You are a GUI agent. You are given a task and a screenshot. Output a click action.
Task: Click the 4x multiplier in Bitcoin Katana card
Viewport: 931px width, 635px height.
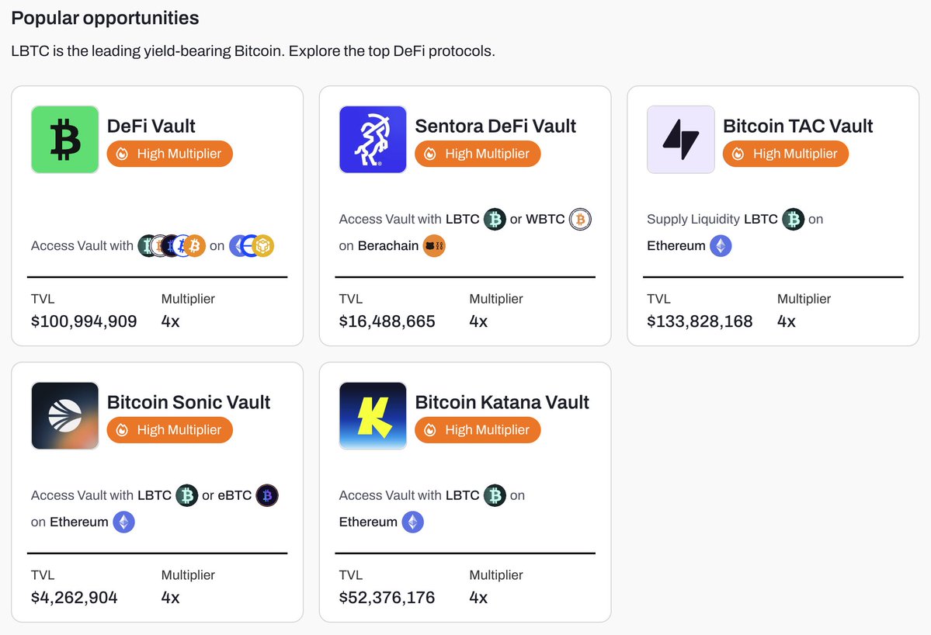[478, 597]
